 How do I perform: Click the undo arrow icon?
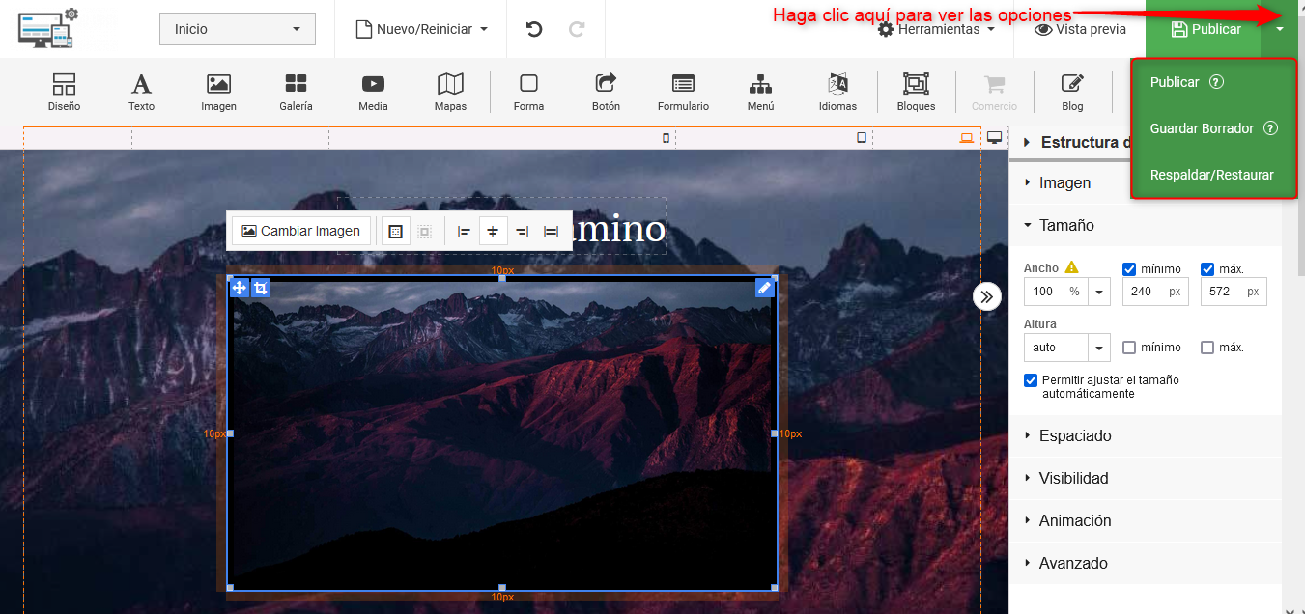pyautogui.click(x=534, y=29)
